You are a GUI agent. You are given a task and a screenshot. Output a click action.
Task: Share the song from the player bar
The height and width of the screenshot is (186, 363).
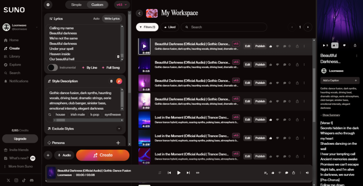(x=294, y=173)
